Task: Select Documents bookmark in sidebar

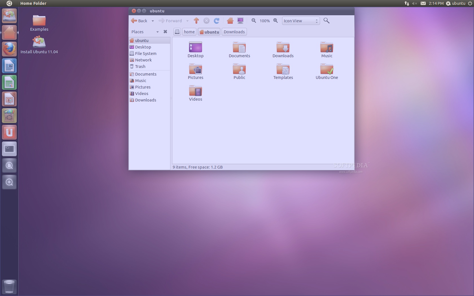Action: coord(150,74)
